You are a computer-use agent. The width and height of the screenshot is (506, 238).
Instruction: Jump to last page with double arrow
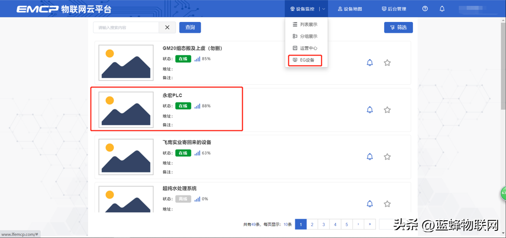pos(370,224)
